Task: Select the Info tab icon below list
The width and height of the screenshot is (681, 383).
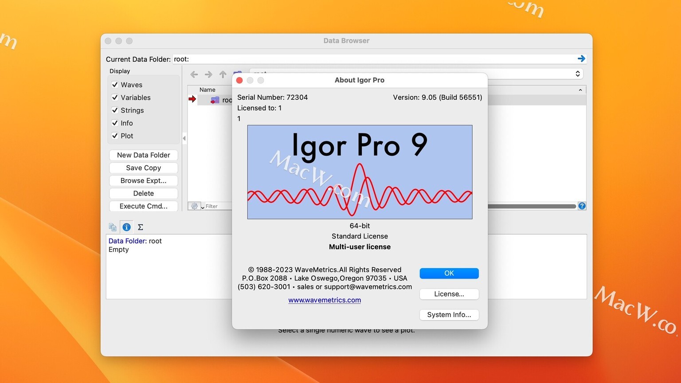Action: click(x=126, y=227)
